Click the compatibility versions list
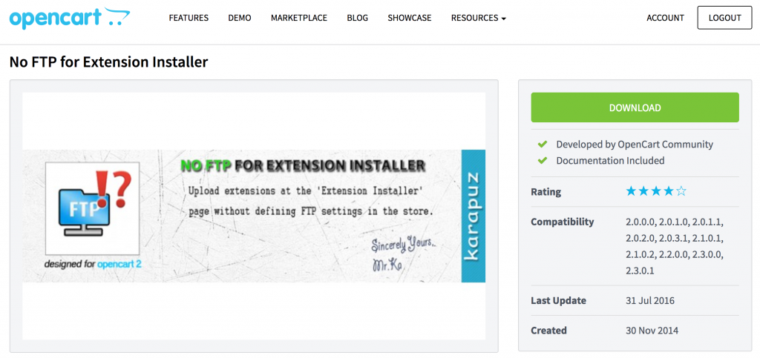The image size is (760, 358). click(674, 246)
